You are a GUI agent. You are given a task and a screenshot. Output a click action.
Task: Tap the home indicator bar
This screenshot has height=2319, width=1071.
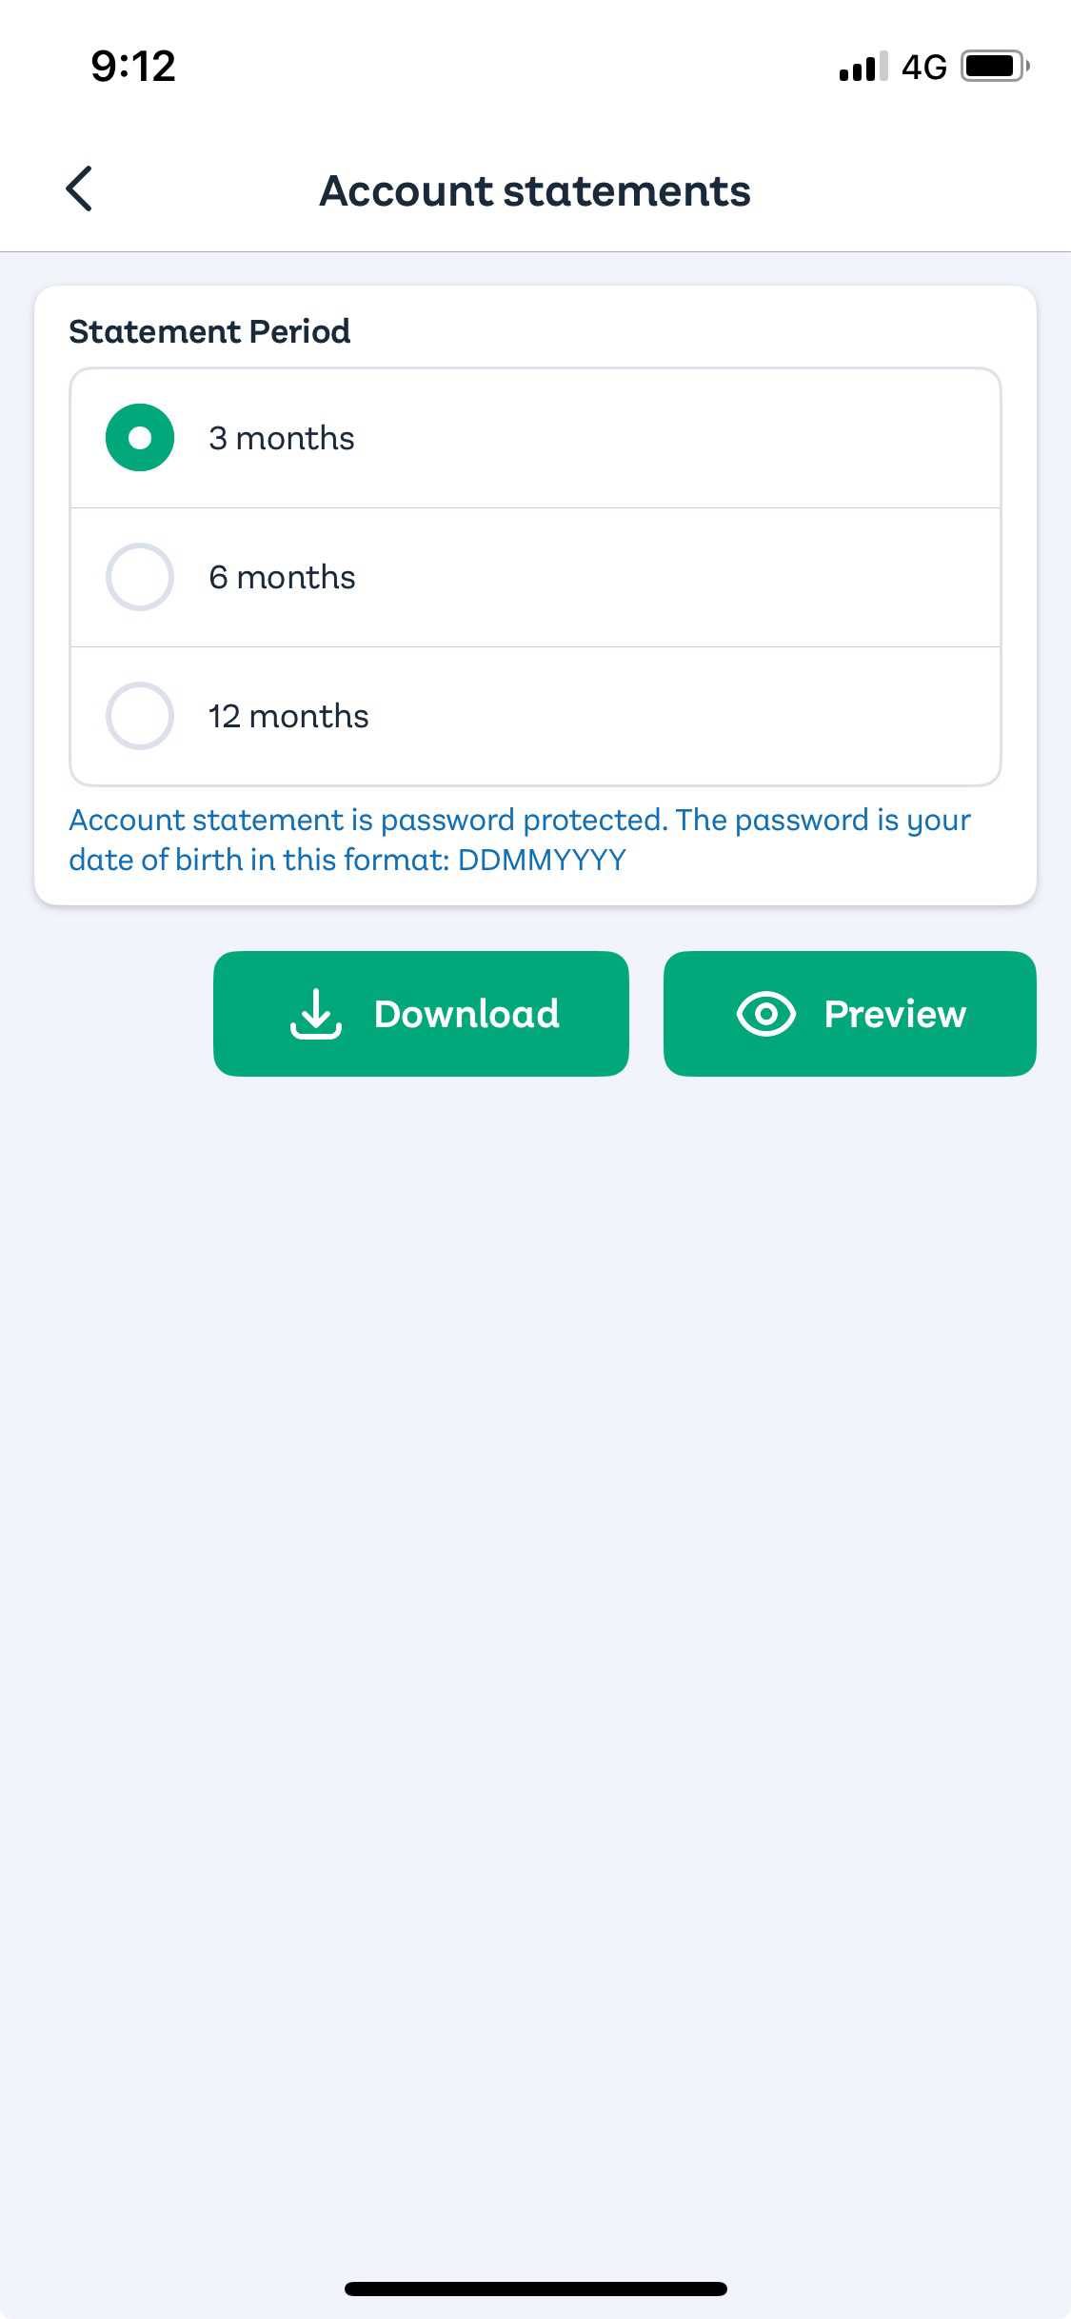[536, 2289]
